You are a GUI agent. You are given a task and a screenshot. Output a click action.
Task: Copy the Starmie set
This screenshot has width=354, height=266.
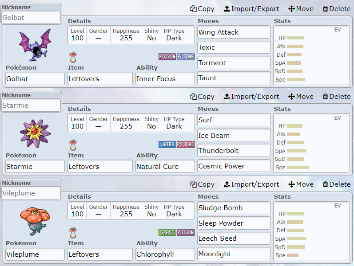coord(202,97)
